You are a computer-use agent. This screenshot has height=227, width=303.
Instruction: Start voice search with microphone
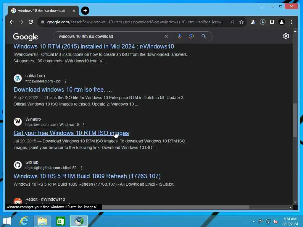180,36
